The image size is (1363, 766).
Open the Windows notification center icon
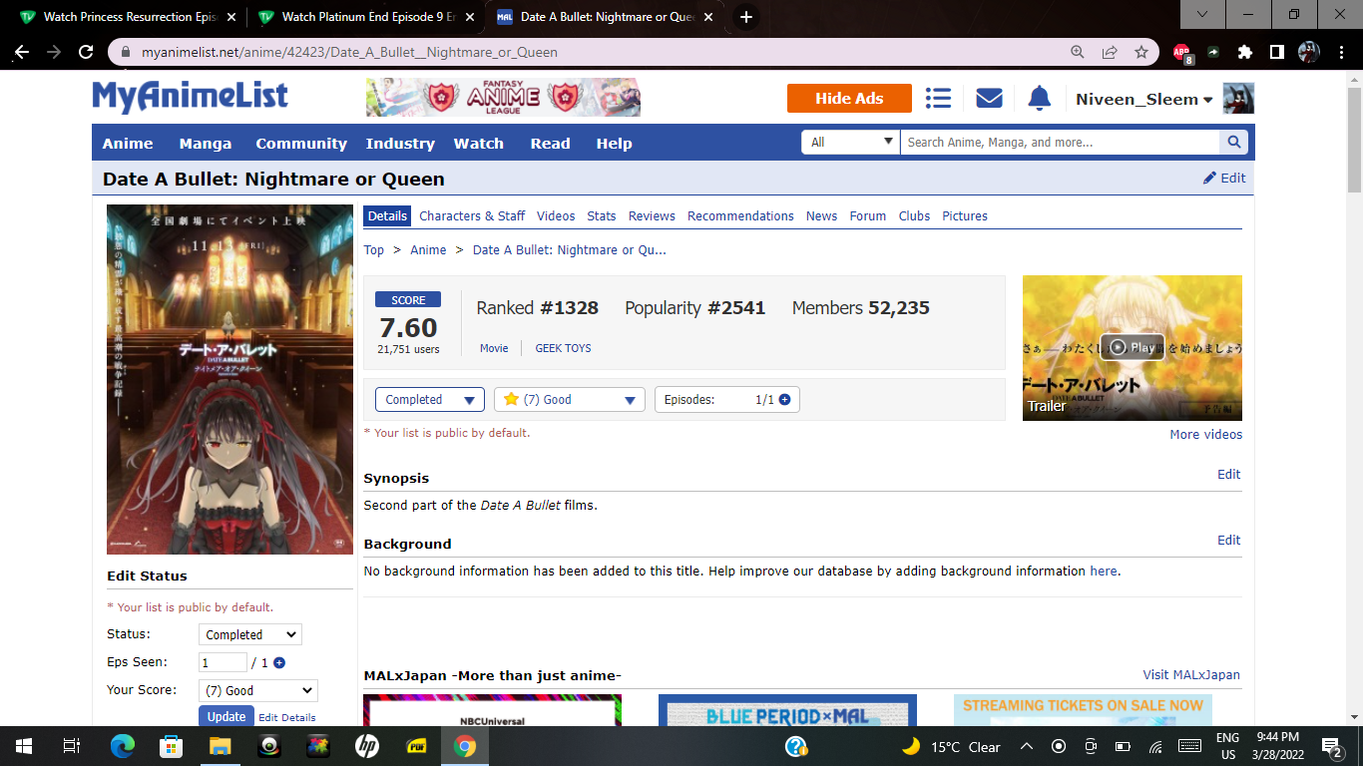coord(1331,746)
